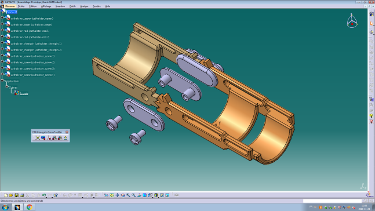Click the shading render style icon

(x=156, y=195)
